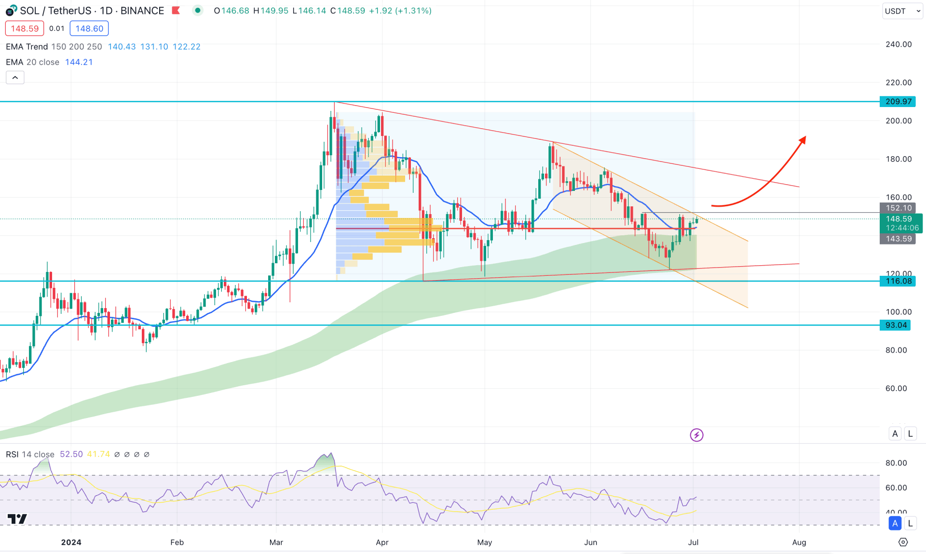The height and width of the screenshot is (554, 926).
Task: Click the RSI average value 41.74
Action: 98,454
